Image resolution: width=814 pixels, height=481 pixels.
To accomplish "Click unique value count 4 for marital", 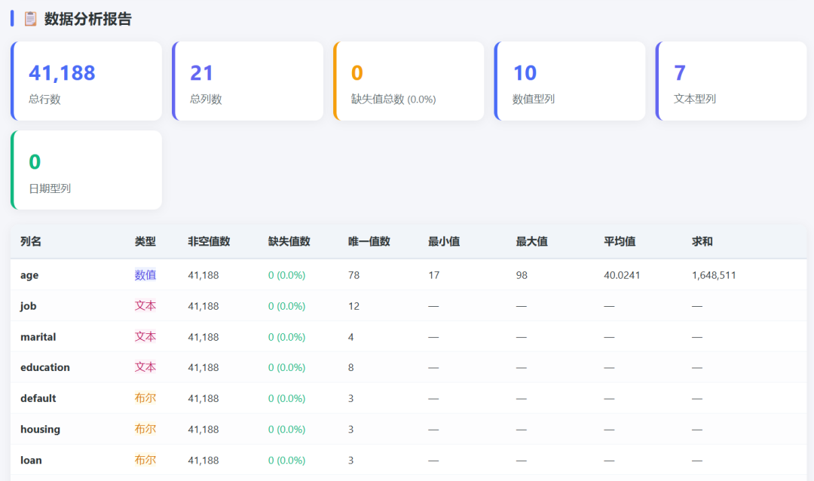I will 351,337.
